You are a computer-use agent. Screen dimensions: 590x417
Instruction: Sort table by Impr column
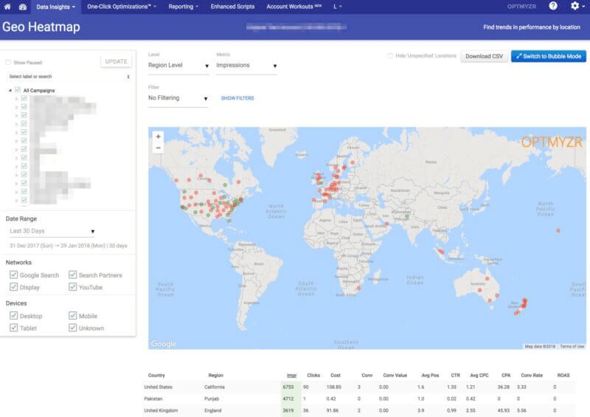click(291, 375)
